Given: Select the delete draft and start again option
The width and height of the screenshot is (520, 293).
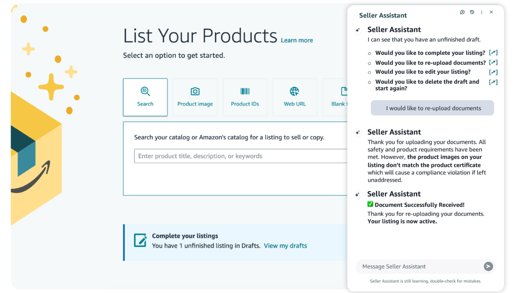Looking at the screenshot, I should (369, 82).
